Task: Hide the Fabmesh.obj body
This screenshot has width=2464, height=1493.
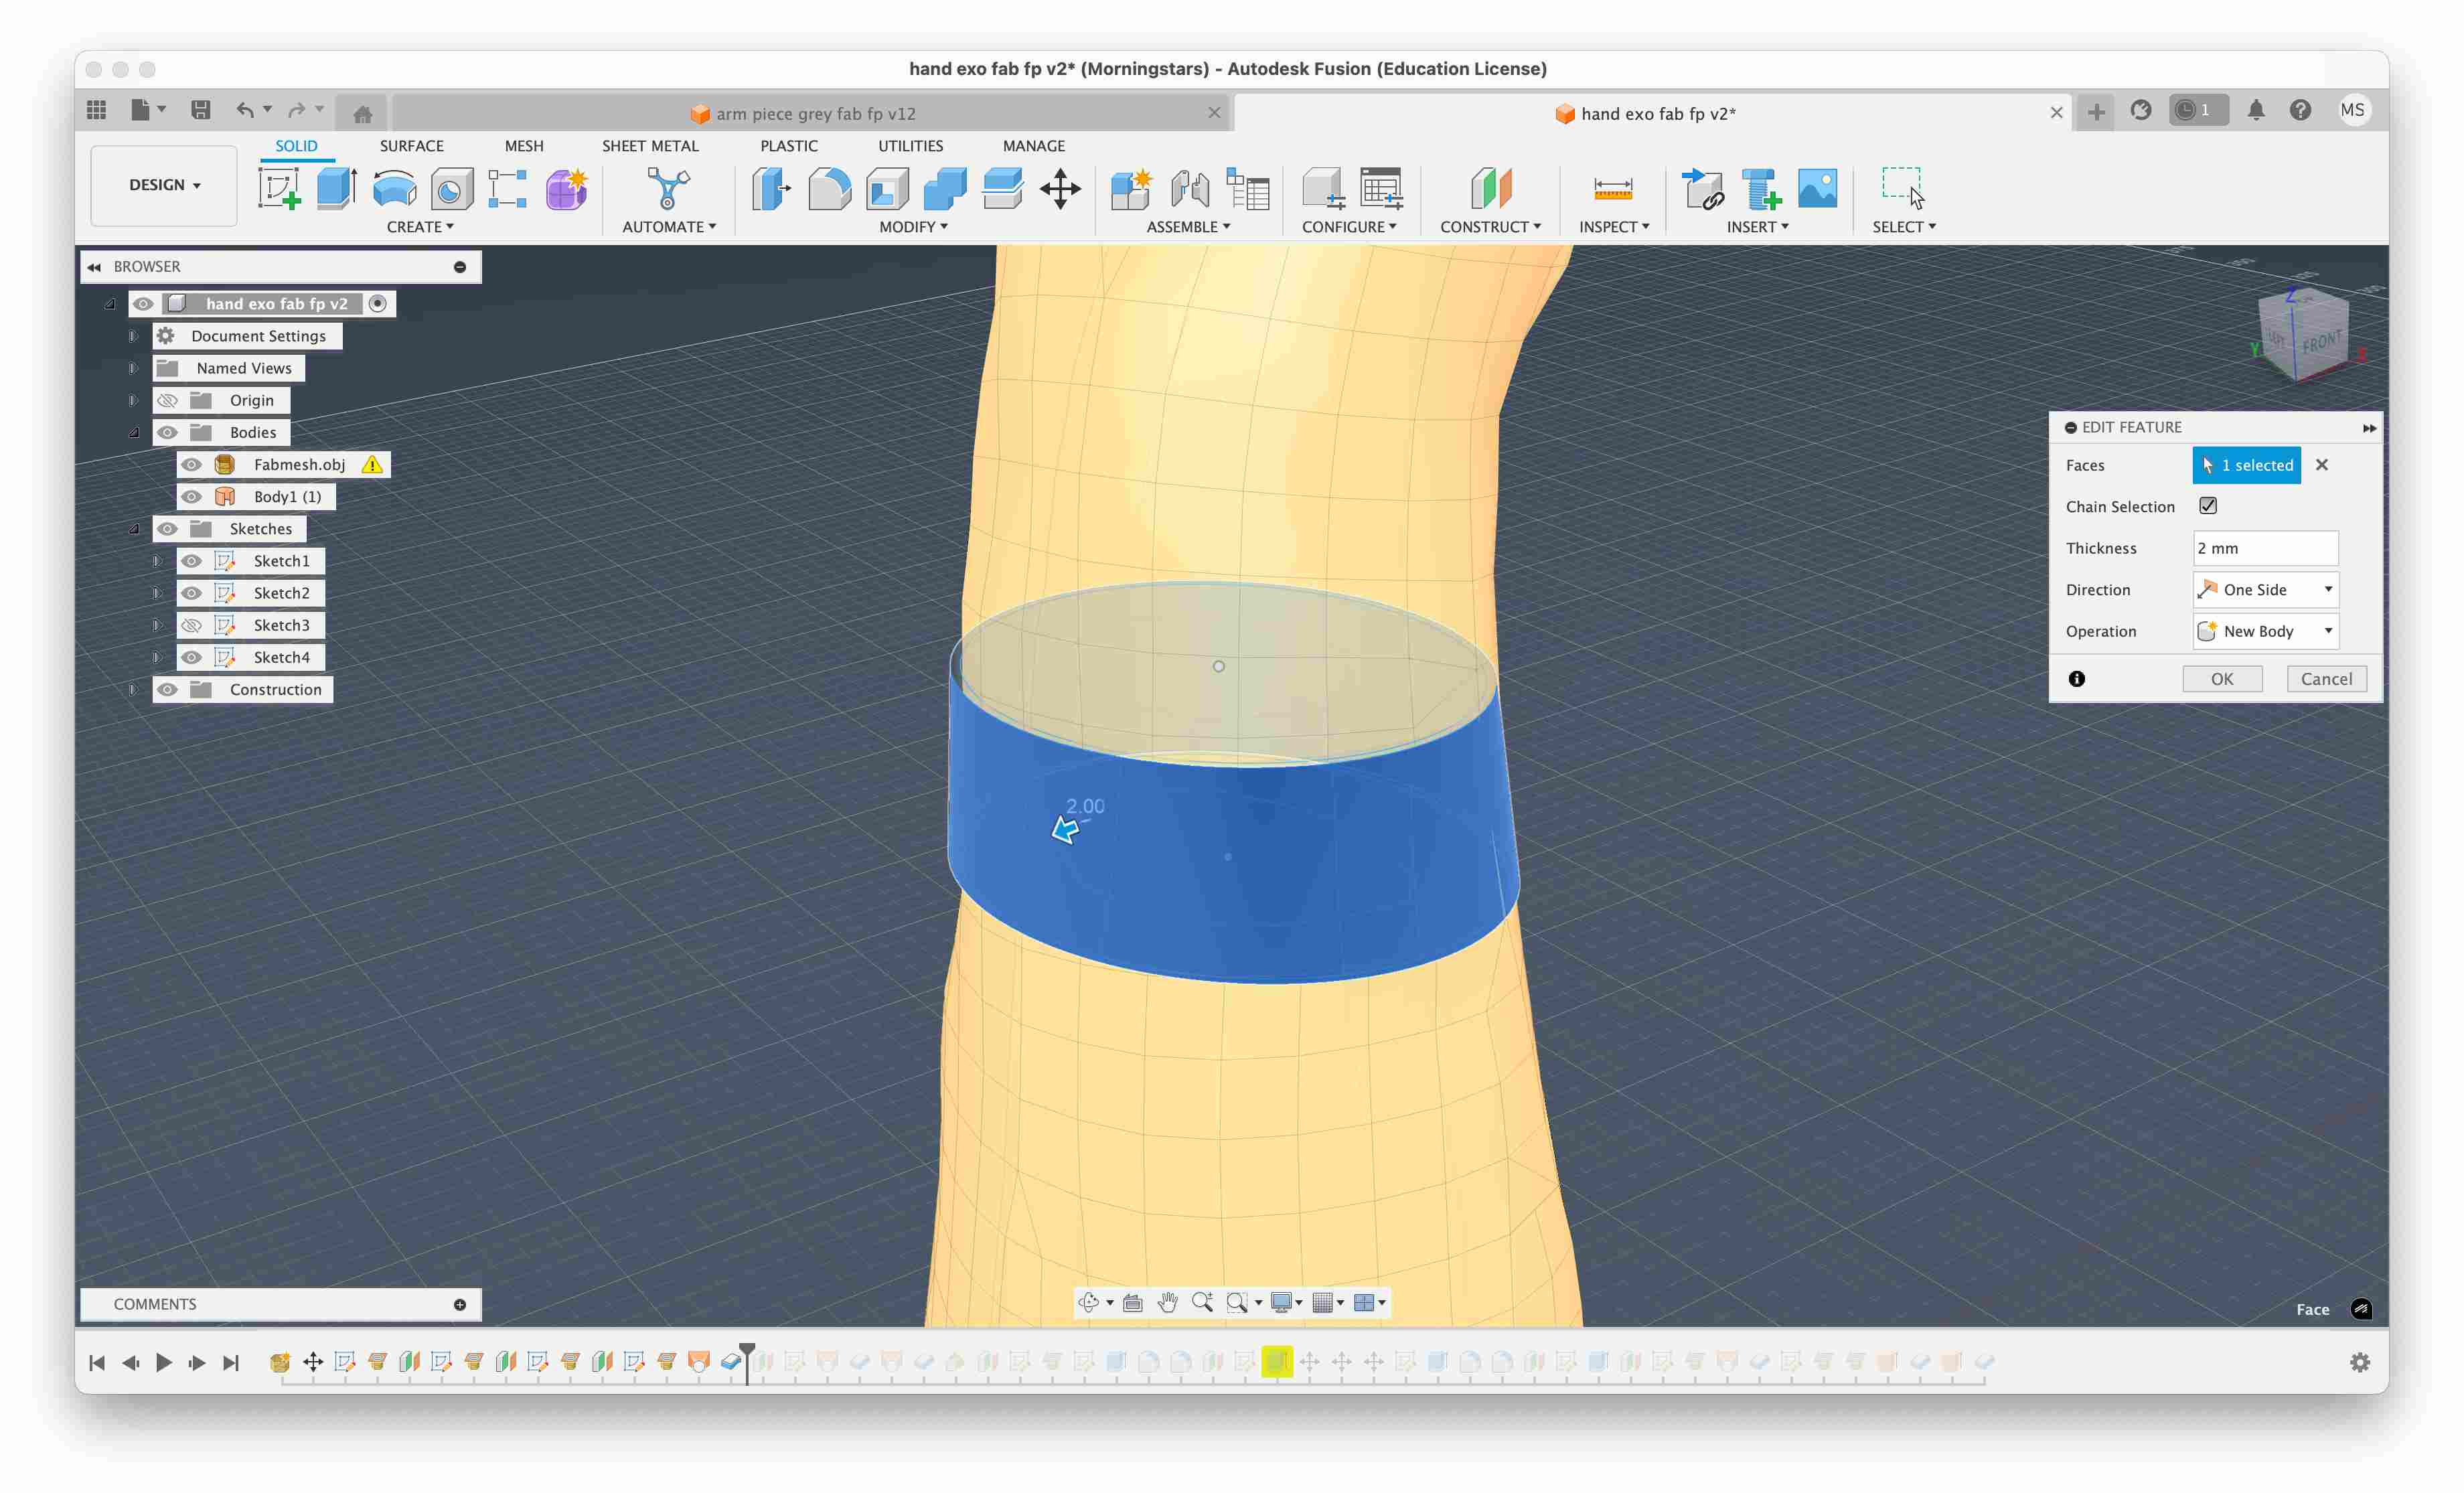Action: tap(192, 465)
